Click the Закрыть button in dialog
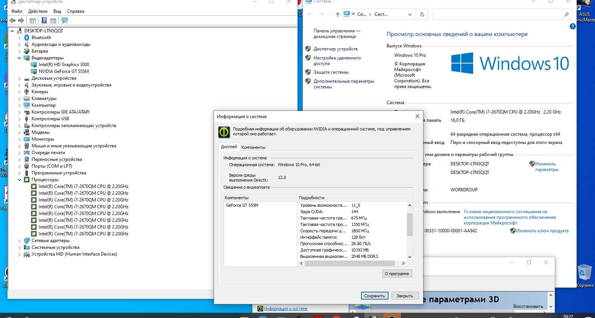 tap(405, 296)
